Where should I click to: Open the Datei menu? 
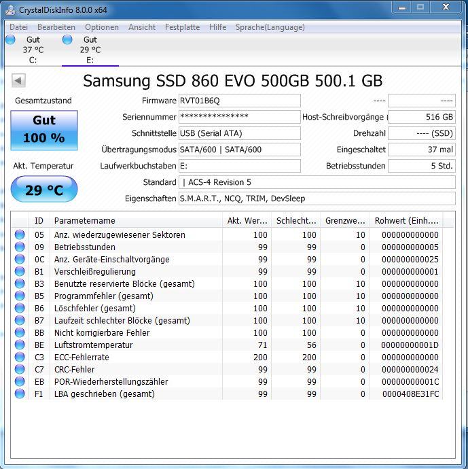coord(18,27)
